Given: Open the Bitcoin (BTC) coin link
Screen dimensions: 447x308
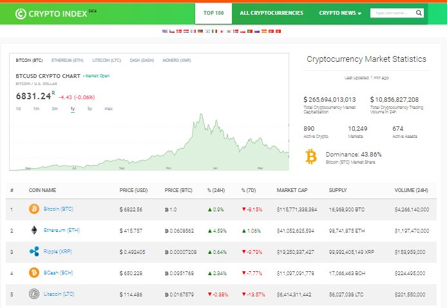Looking at the screenshot, I should point(58,209).
